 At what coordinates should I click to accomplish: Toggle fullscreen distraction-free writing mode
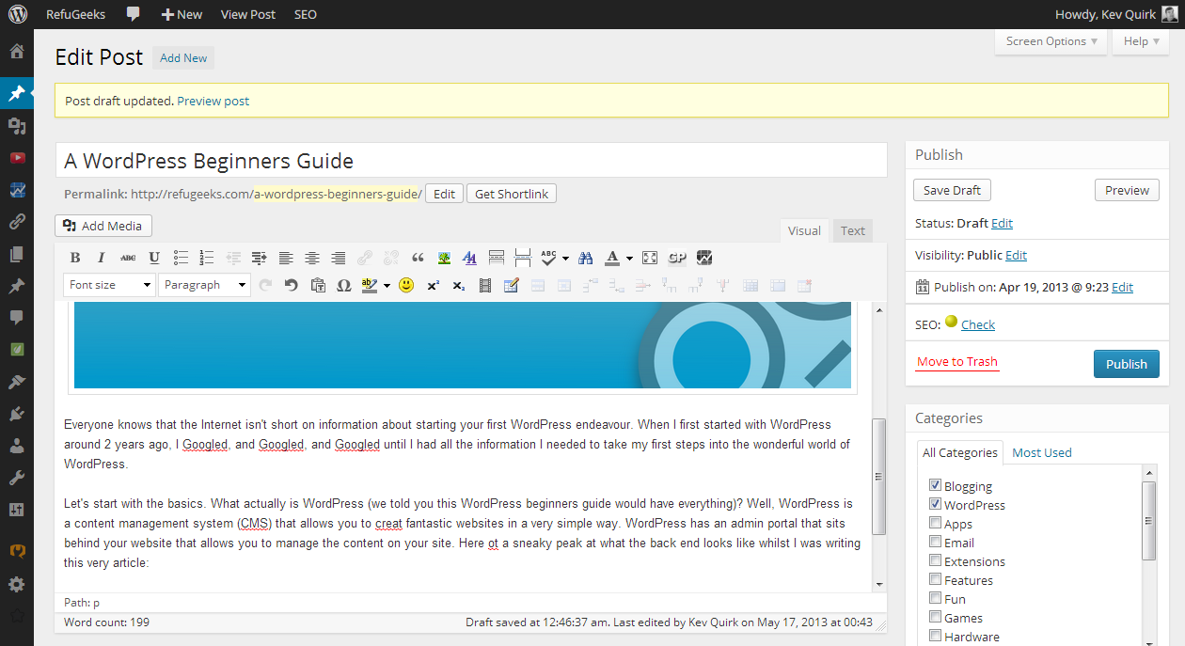pos(649,257)
